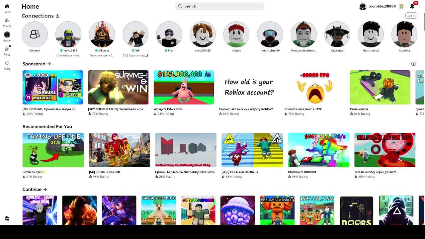Viewport: 425px width, 239px height.
Task: Open the Flash game thumbnail
Action: (x=120, y=150)
